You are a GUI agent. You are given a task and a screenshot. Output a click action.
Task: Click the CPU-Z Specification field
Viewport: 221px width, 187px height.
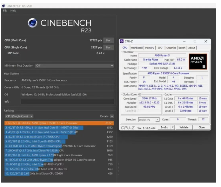(173, 73)
